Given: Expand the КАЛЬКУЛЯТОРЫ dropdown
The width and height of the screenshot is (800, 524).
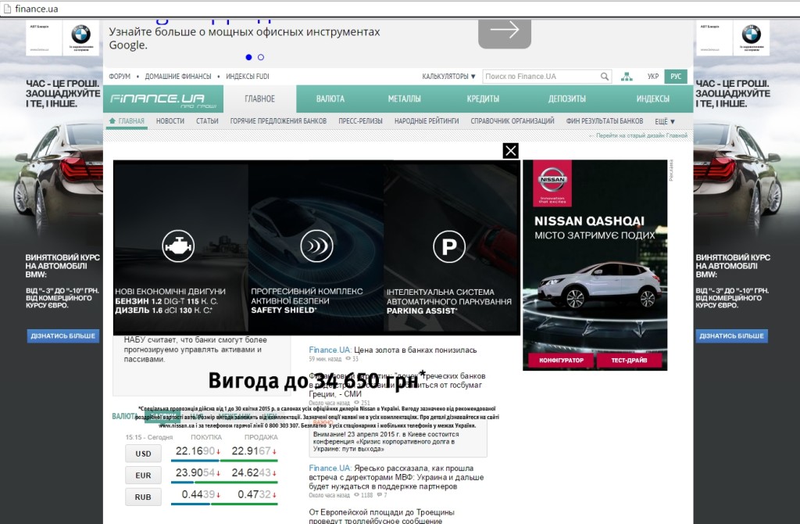Looking at the screenshot, I should [448, 77].
